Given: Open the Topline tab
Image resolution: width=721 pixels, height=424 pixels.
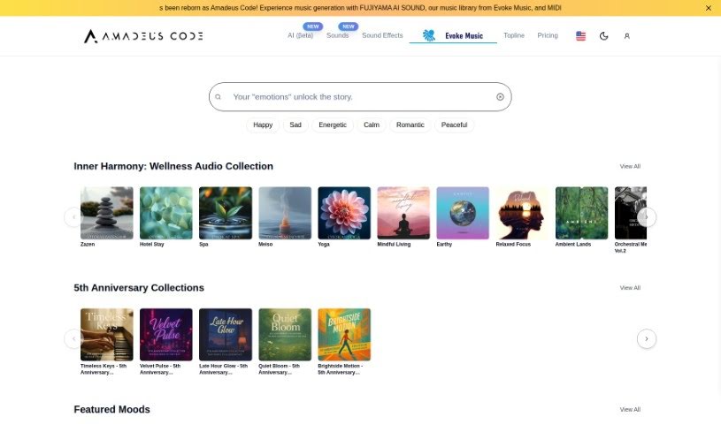Looking at the screenshot, I should 514,35.
